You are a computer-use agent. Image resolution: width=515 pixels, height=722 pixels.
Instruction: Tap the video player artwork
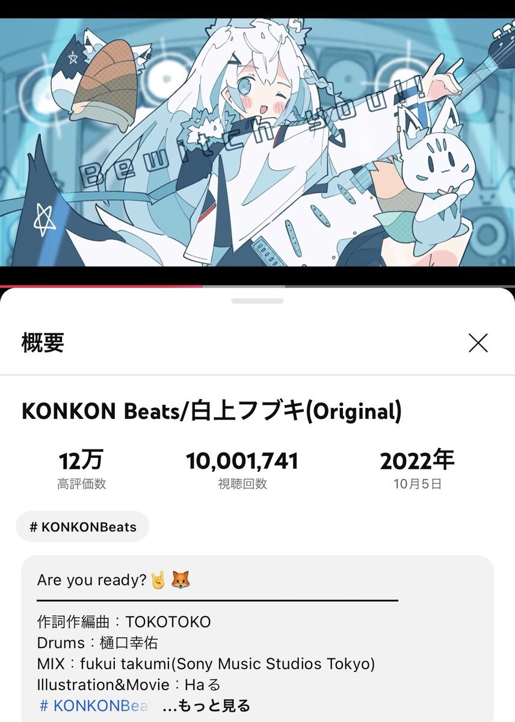pos(257,142)
